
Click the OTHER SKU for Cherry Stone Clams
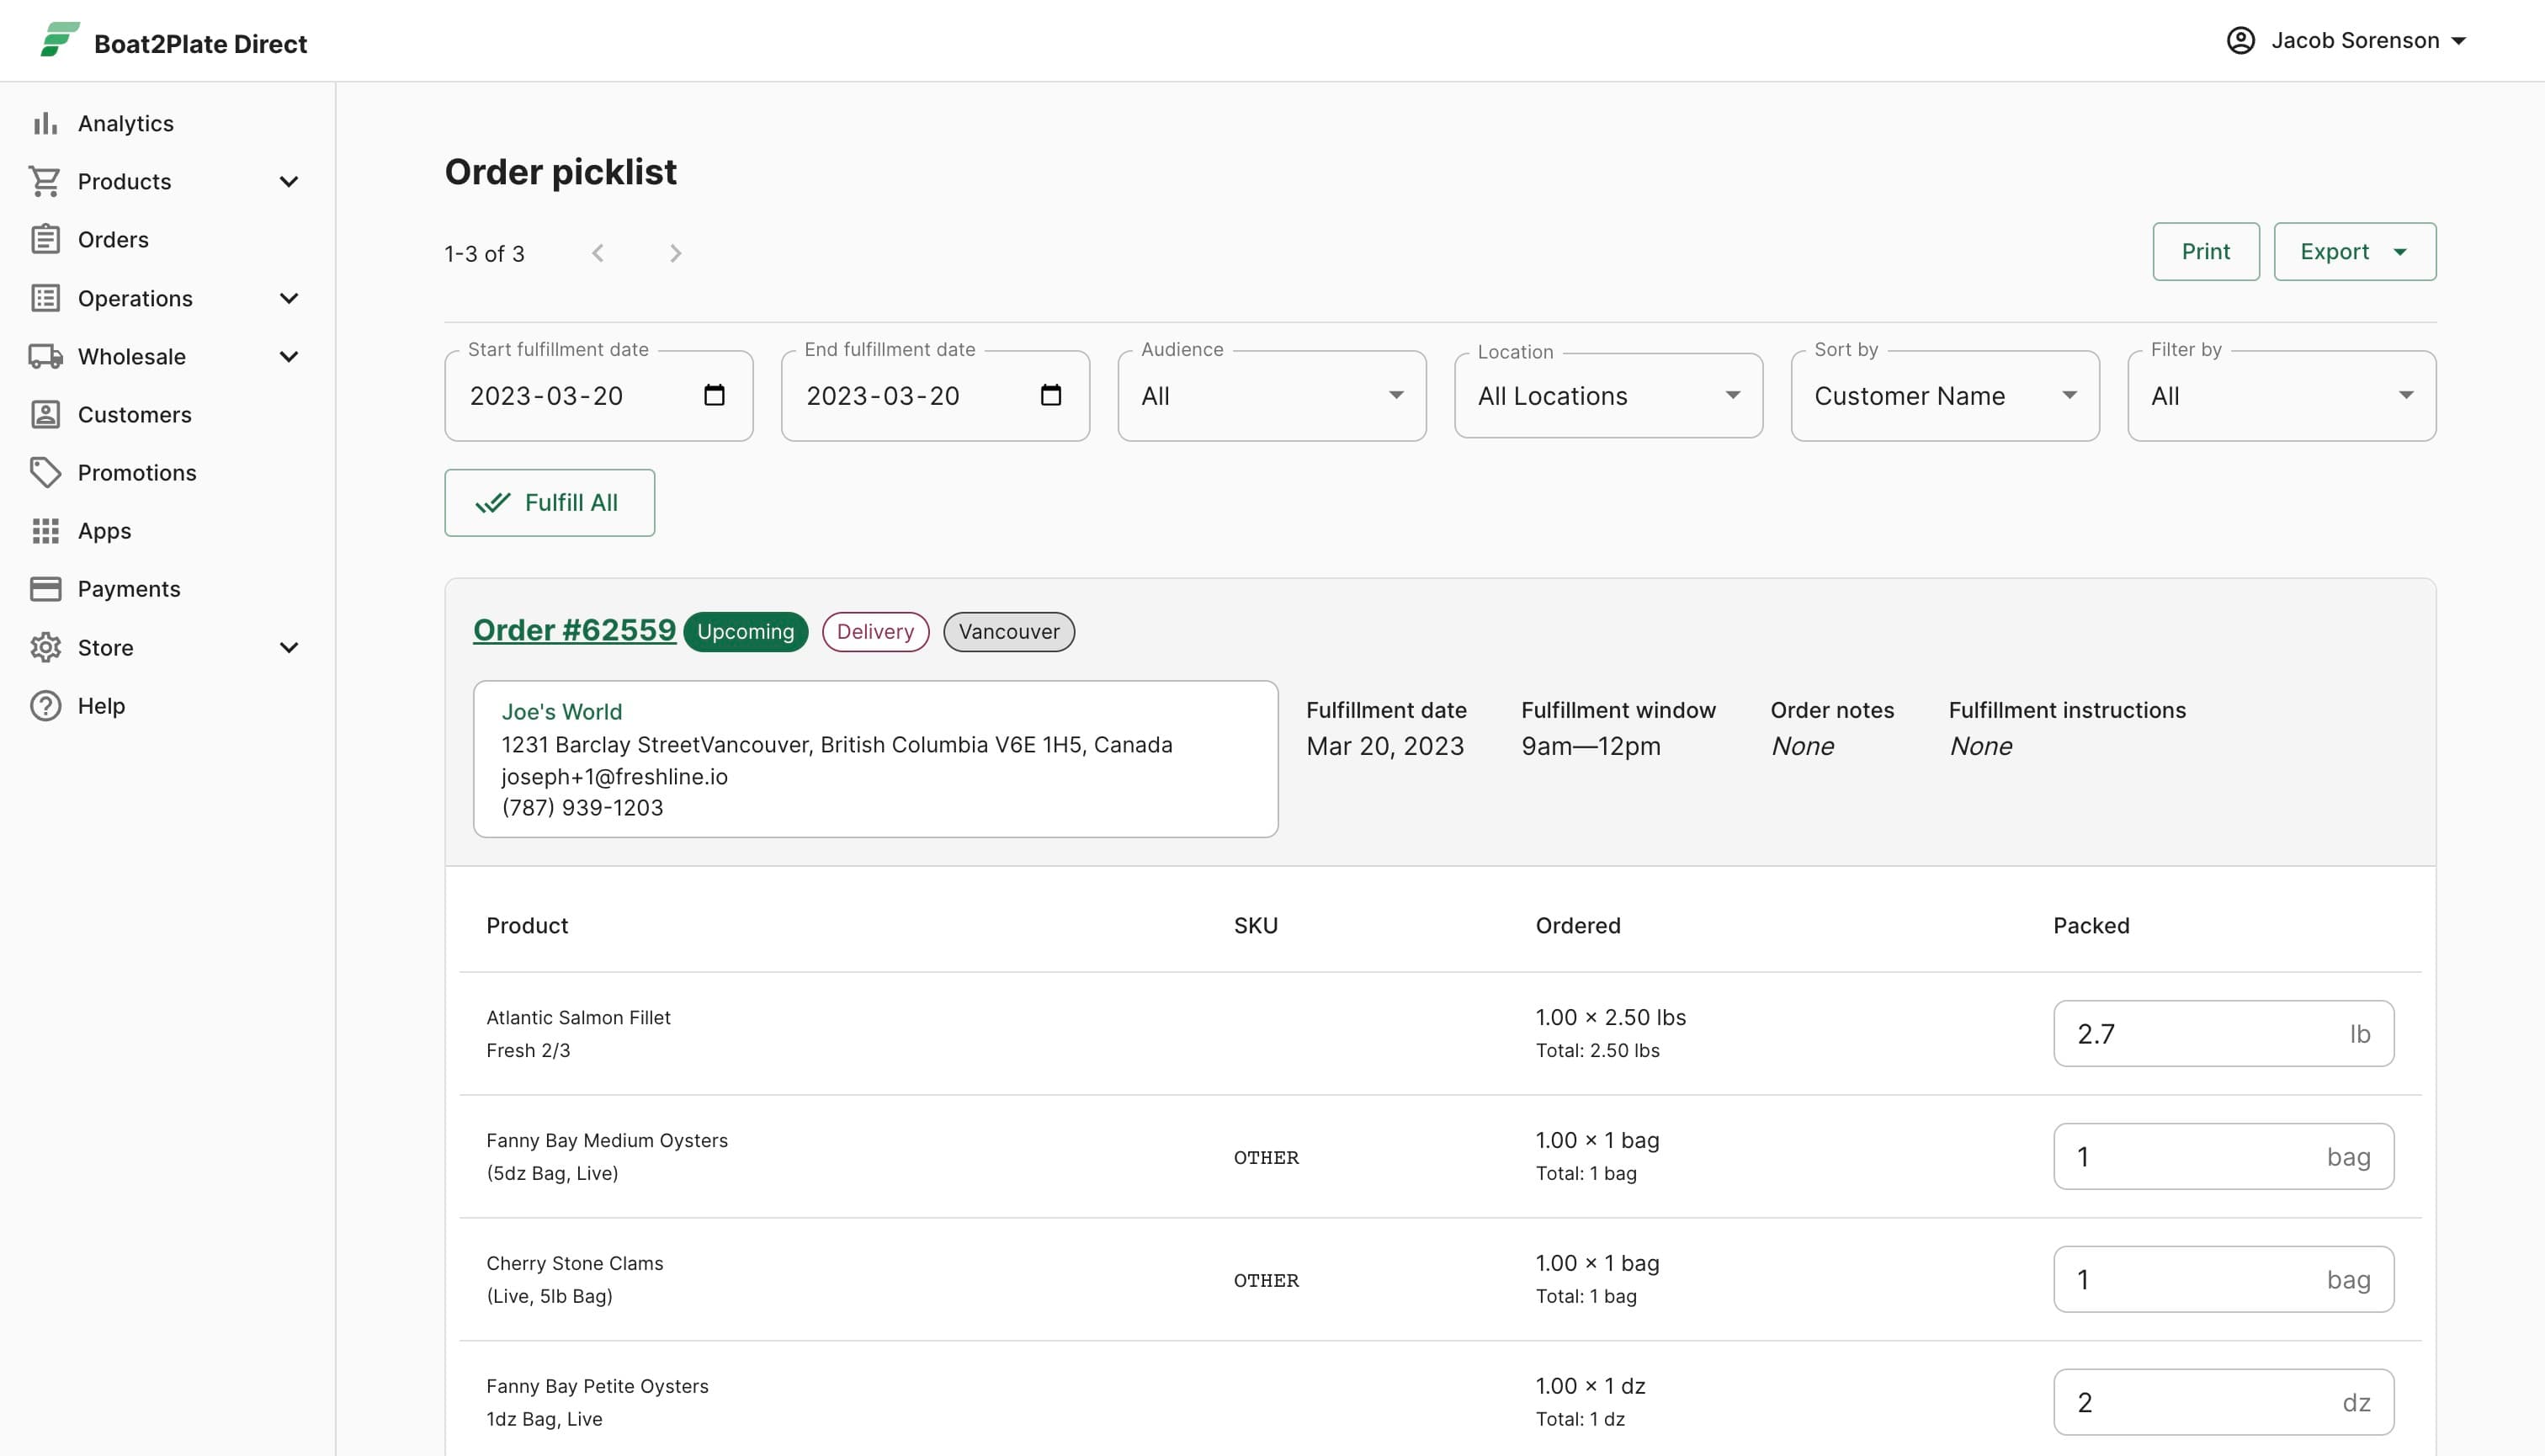(x=1266, y=1280)
